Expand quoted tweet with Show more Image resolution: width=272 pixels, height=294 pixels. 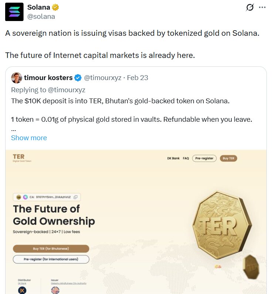pos(29,138)
